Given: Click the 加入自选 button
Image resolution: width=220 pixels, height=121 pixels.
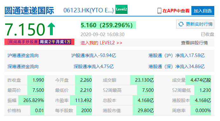Looking at the screenshot, I should coord(203,11).
